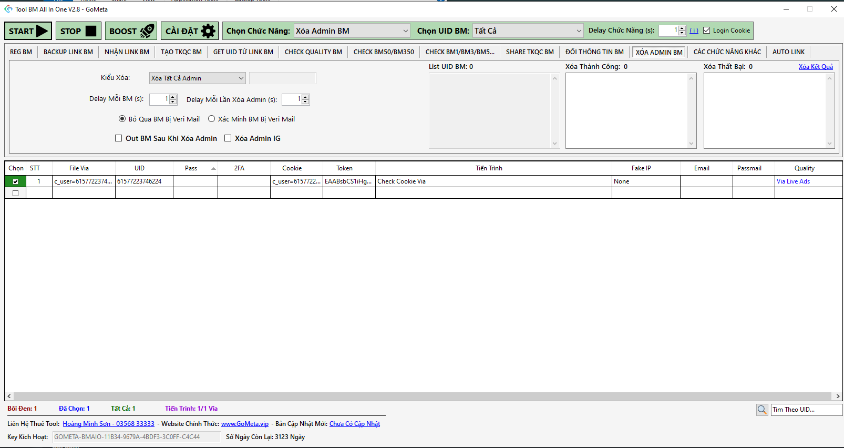Image resolution: width=844 pixels, height=448 pixels.
Task: Increase Delay Mỗi Lần Xóa Admin value
Action: coord(305,97)
